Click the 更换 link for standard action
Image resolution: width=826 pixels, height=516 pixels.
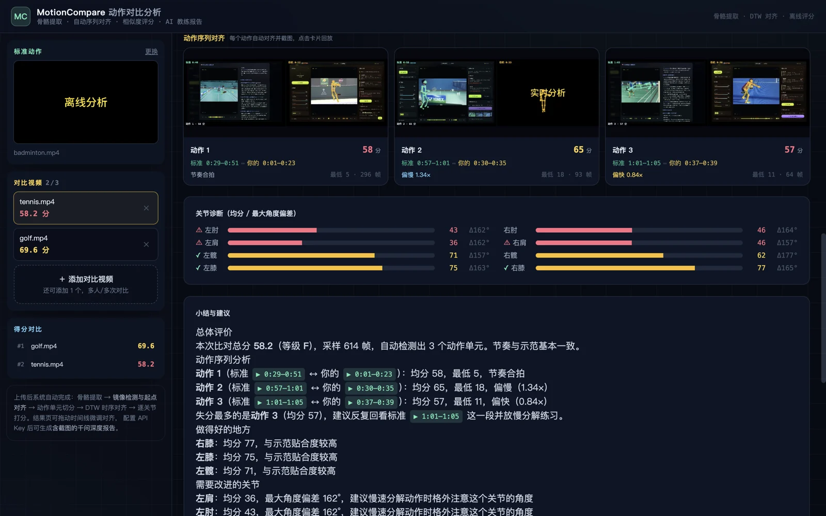pyautogui.click(x=151, y=52)
